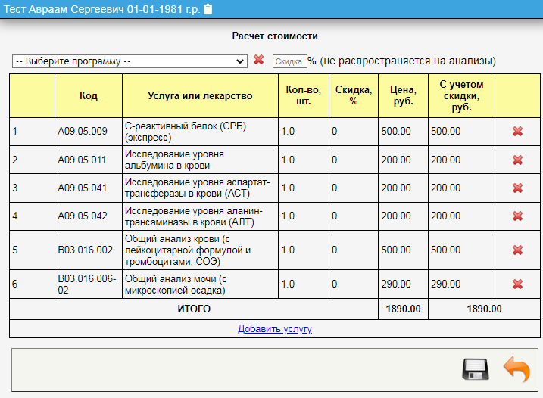Click the Код column header
This screenshot has width=543, height=398.
click(x=89, y=96)
